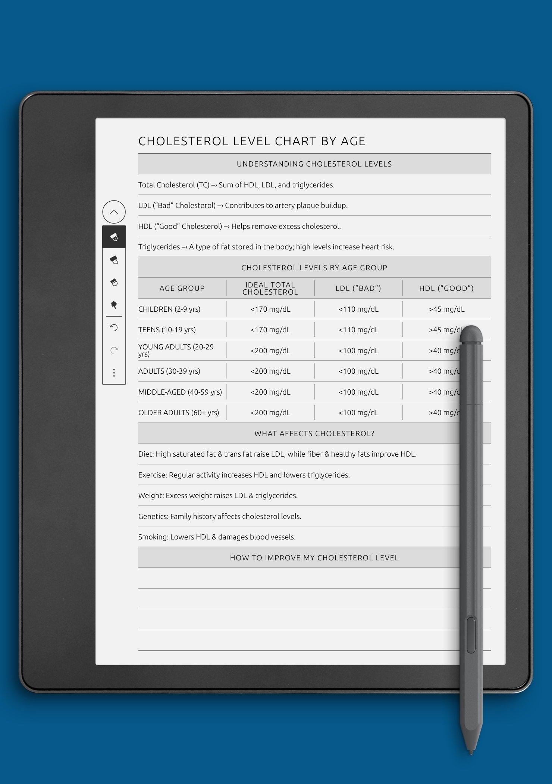This screenshot has height=784, width=552.
Task: Open the three-dot more options menu
Action: (x=114, y=373)
